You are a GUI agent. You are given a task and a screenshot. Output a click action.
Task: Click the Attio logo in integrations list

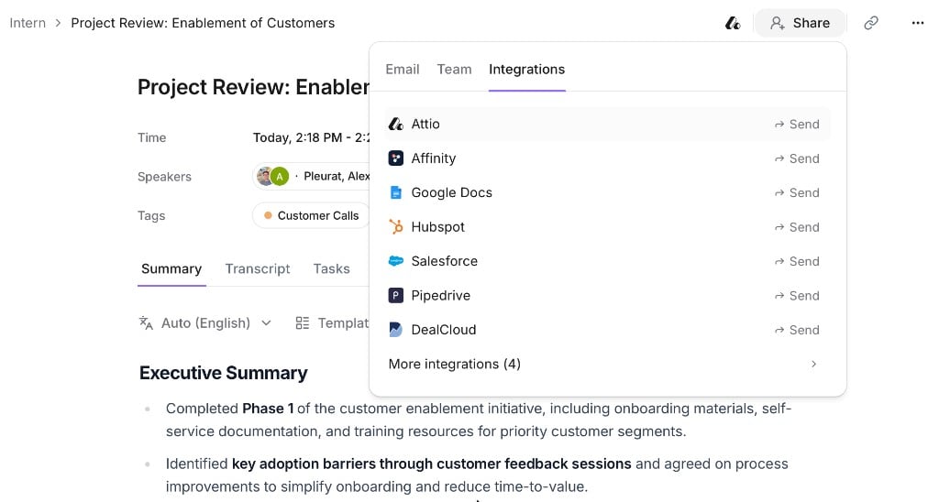point(396,124)
